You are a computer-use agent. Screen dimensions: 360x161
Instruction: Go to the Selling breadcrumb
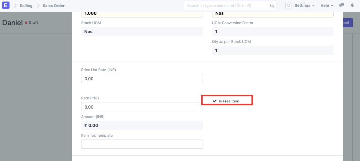point(26,6)
